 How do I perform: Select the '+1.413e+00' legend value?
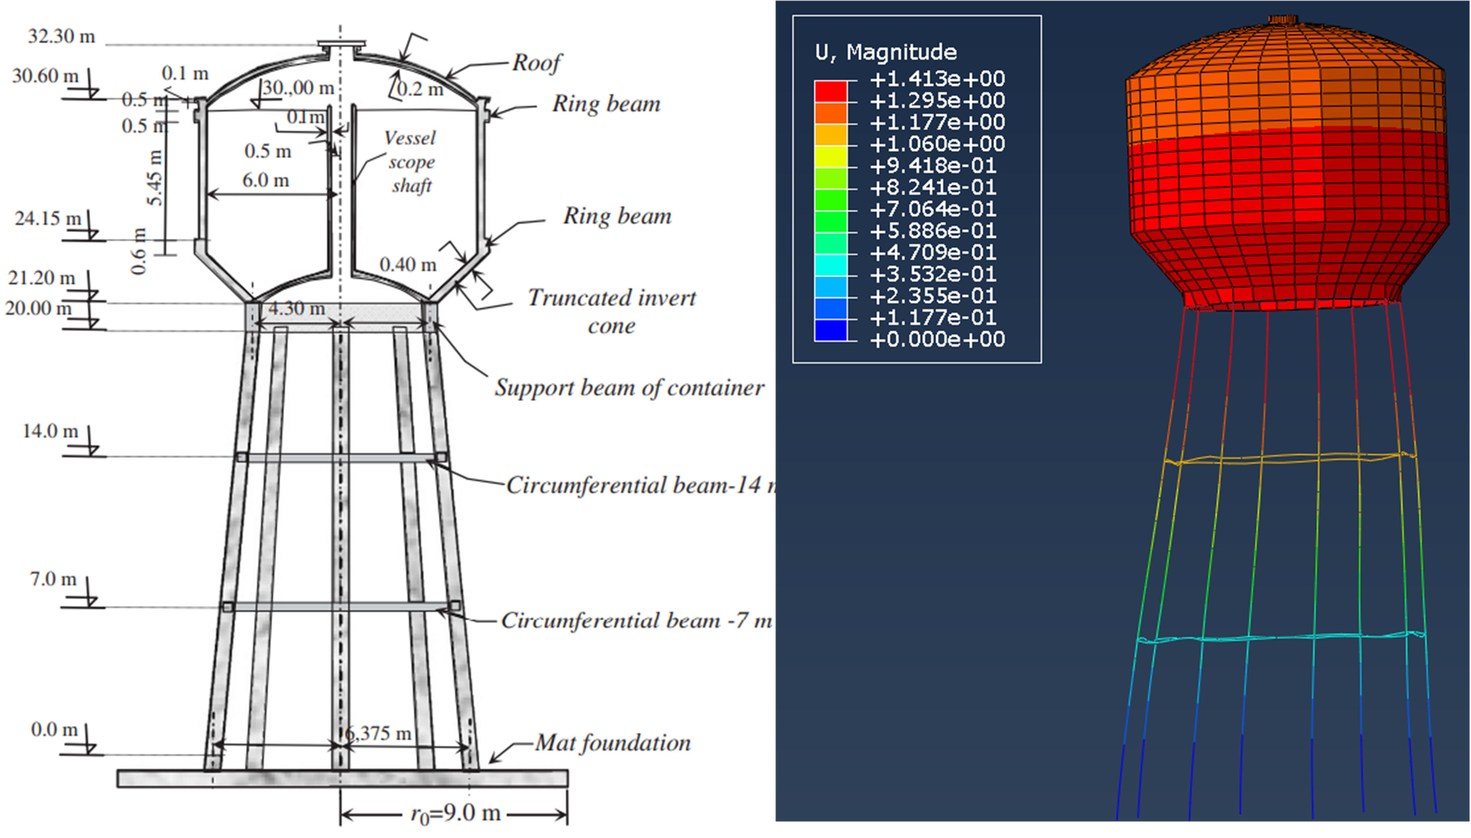[937, 78]
